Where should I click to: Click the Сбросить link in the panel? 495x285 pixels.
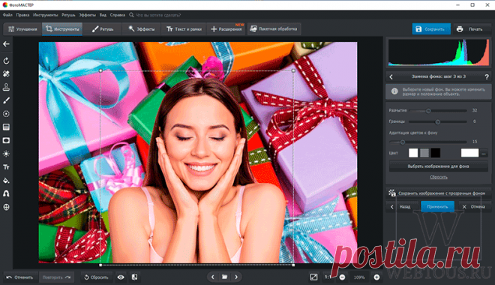coord(439,177)
